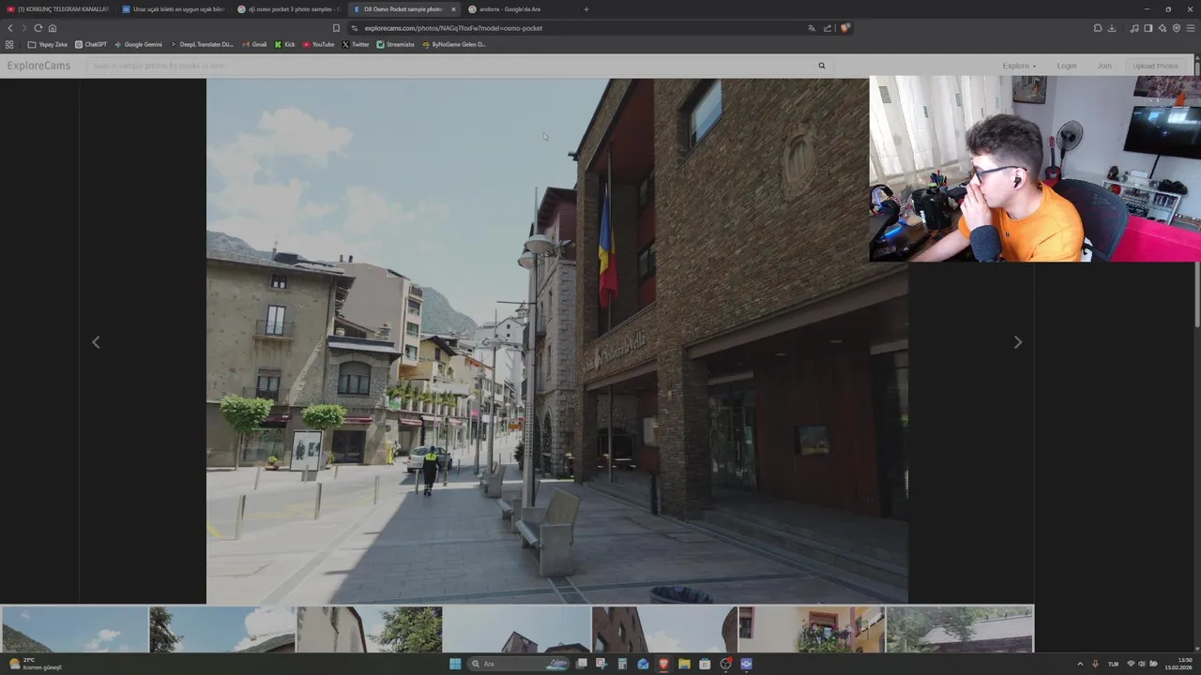Open the Twitter bookmark
The width and height of the screenshot is (1201, 675).
point(356,44)
